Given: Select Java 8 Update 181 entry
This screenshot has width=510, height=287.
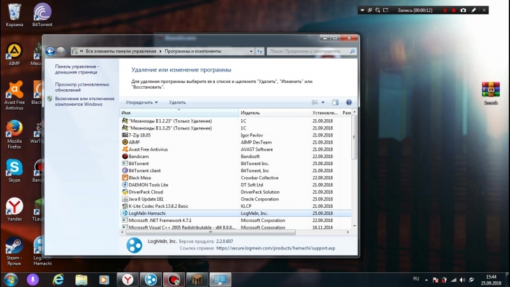Looking at the screenshot, I should (235, 199).
